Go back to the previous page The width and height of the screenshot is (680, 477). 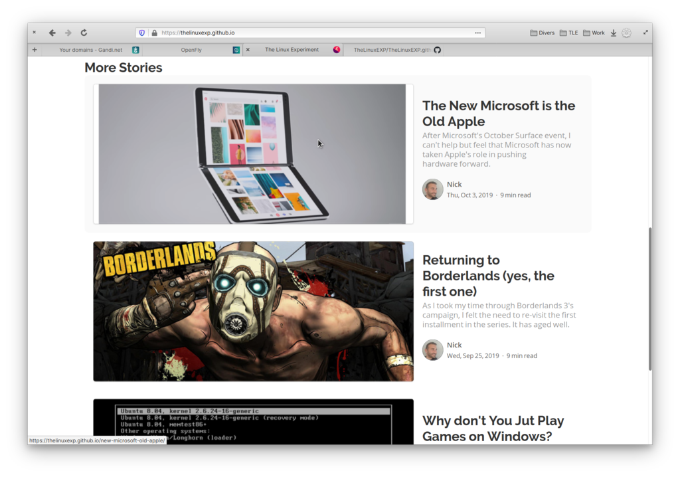52,33
